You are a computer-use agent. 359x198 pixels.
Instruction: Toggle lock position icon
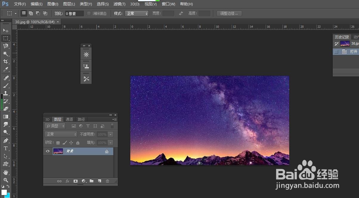pos(71,143)
